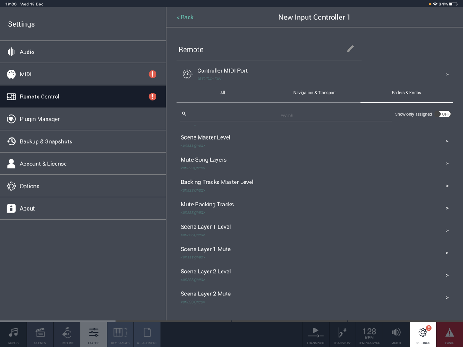Open the Transport controls
The height and width of the screenshot is (347, 463).
pyautogui.click(x=316, y=334)
